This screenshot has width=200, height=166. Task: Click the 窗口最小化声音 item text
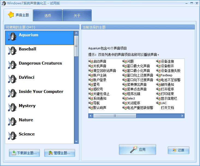pos(138,71)
